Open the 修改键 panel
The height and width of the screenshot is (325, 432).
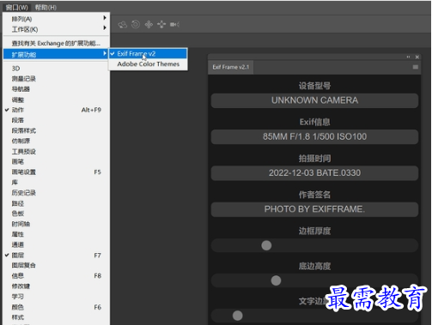(57, 286)
